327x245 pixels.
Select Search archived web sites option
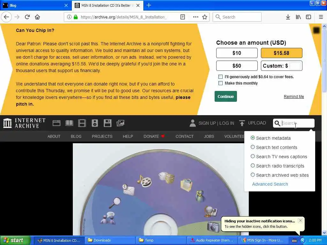[253, 175]
